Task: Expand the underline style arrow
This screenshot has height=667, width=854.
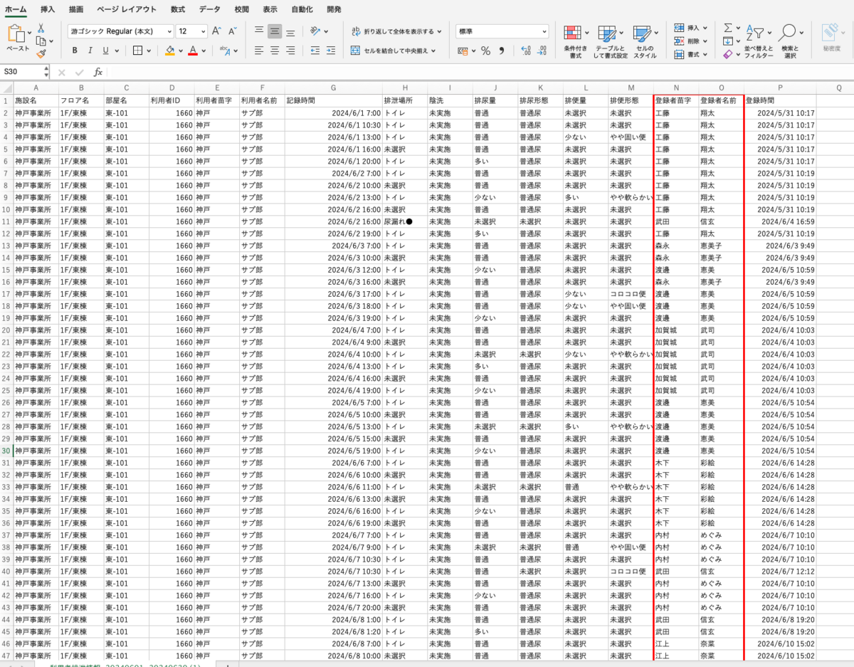Action: click(117, 51)
